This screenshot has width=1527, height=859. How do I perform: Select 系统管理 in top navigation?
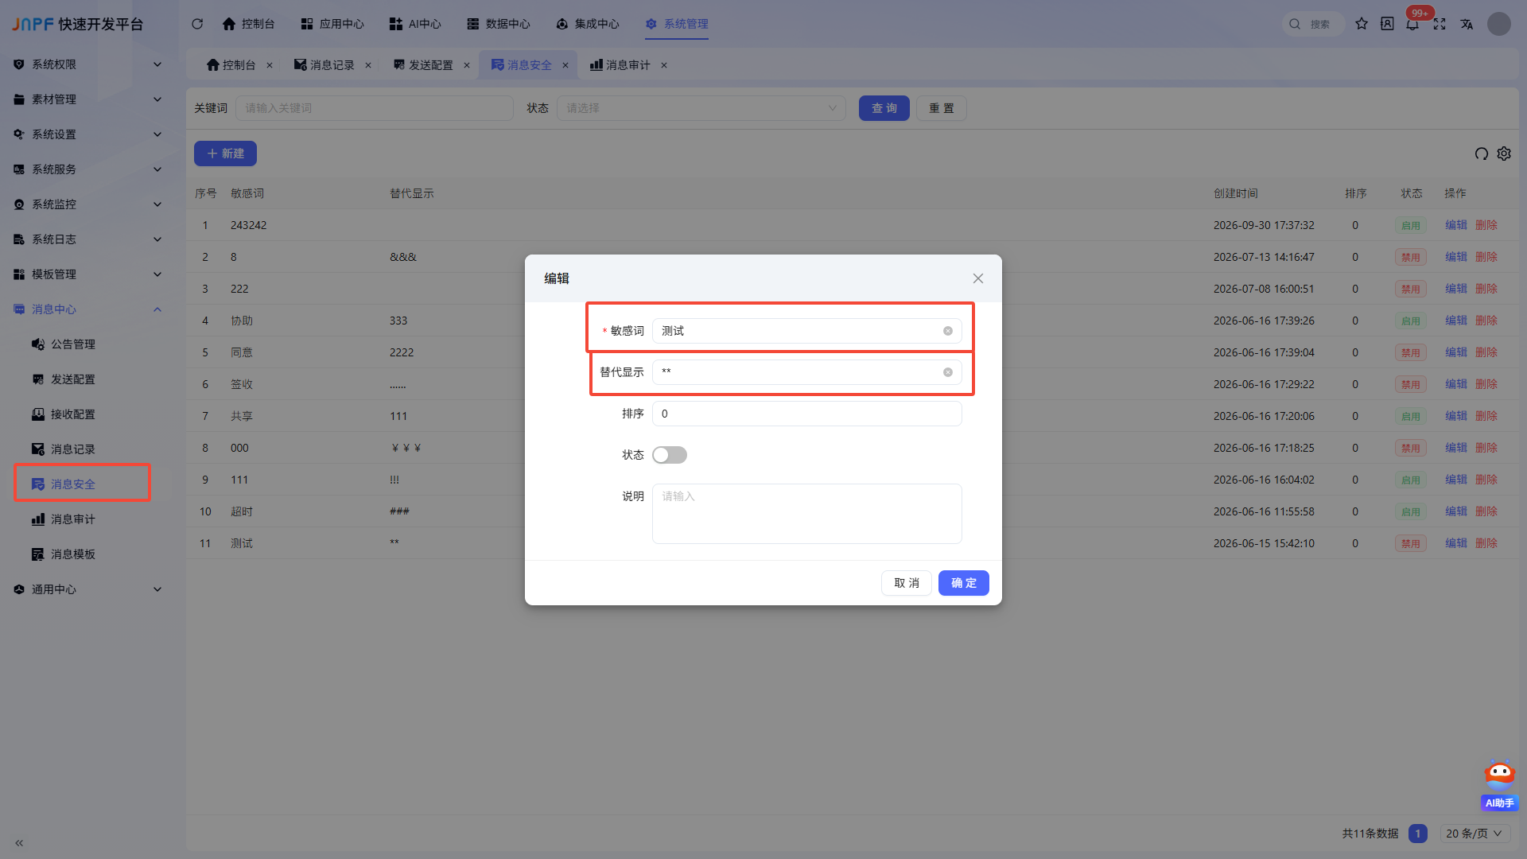[x=677, y=24]
